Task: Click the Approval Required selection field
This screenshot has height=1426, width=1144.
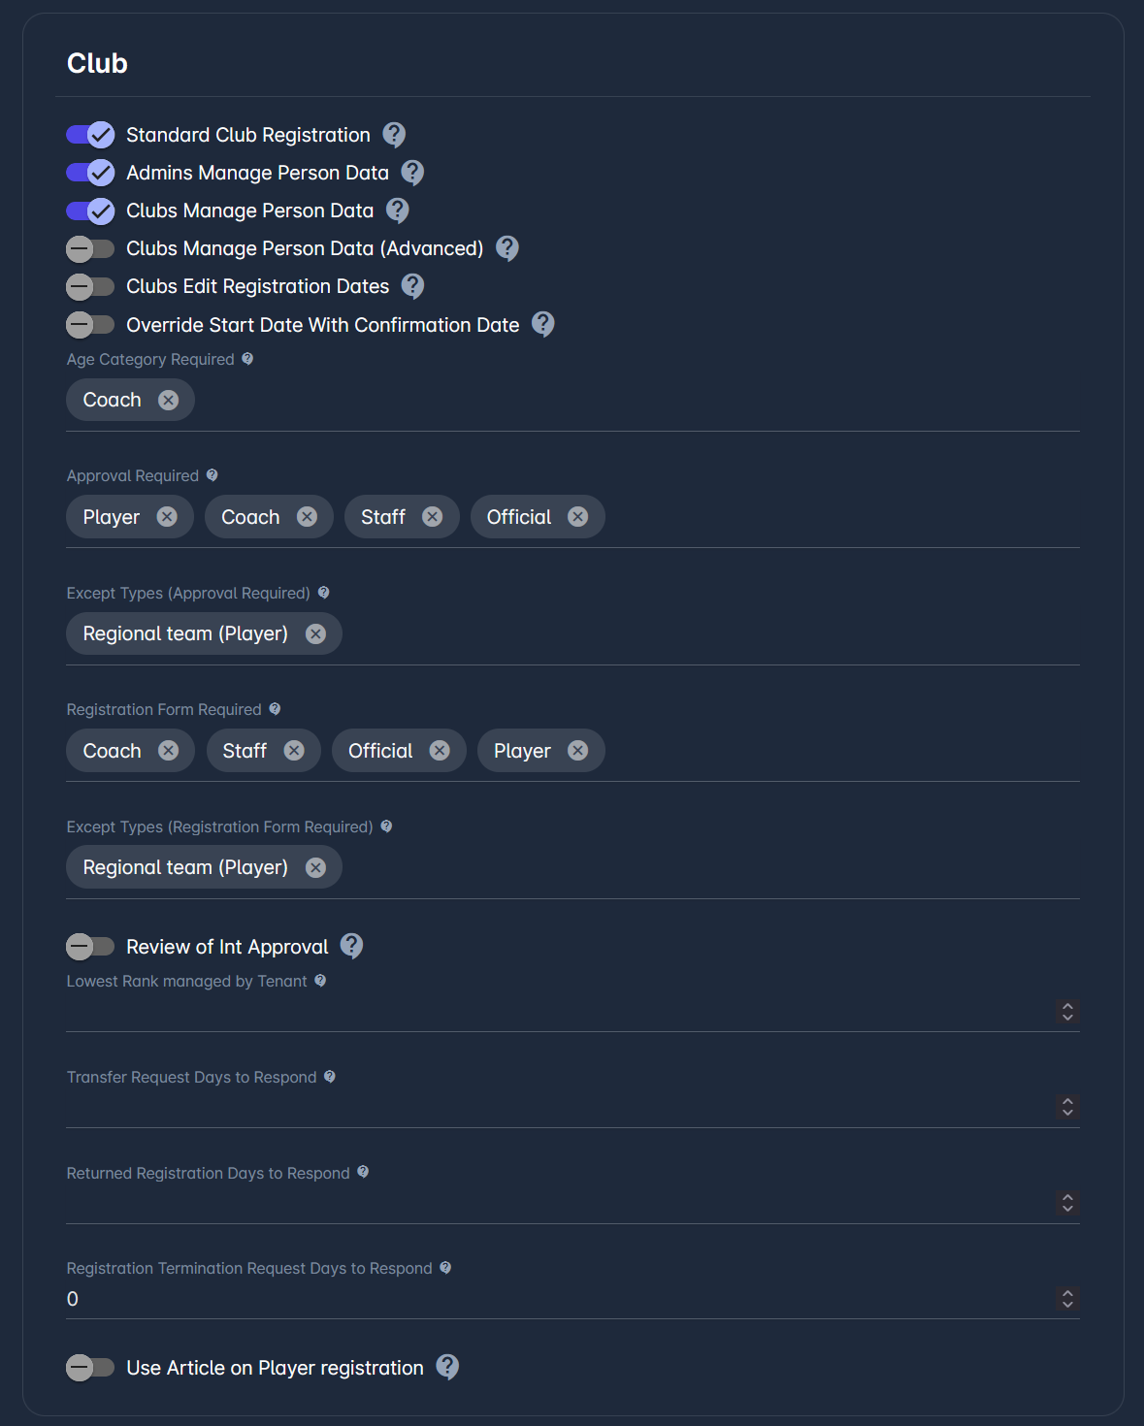Action: (x=572, y=517)
